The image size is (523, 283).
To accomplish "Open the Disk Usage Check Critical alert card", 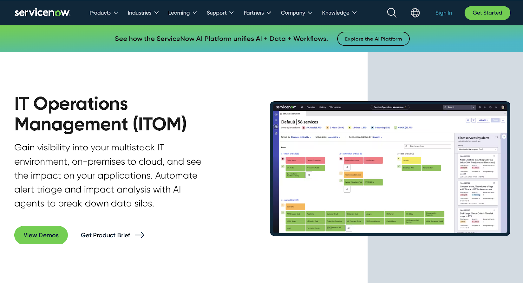I will [477, 220].
